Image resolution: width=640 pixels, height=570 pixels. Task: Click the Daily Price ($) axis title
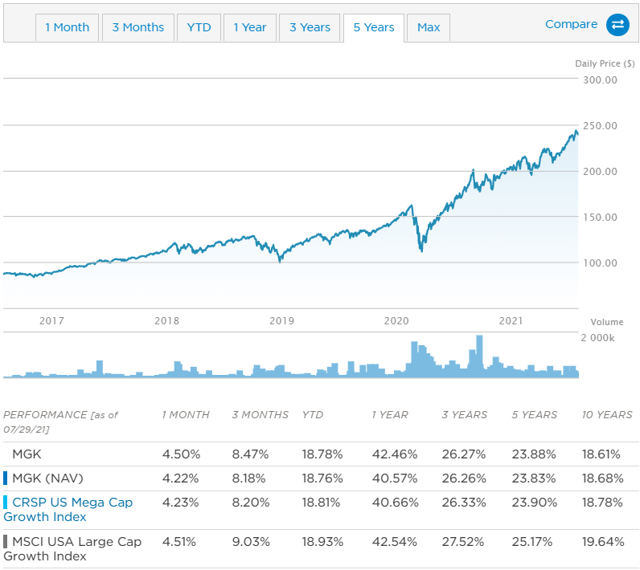tap(605, 63)
